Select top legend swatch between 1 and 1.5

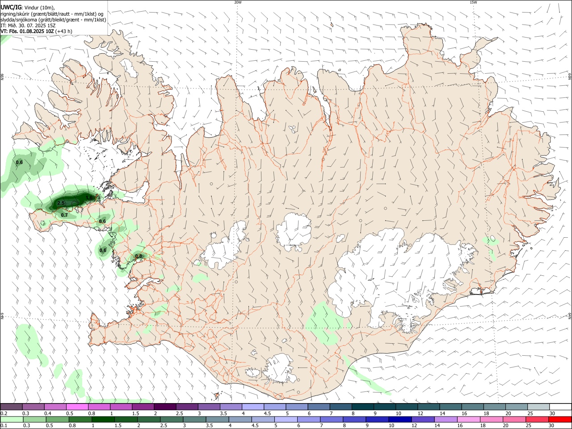(121, 407)
